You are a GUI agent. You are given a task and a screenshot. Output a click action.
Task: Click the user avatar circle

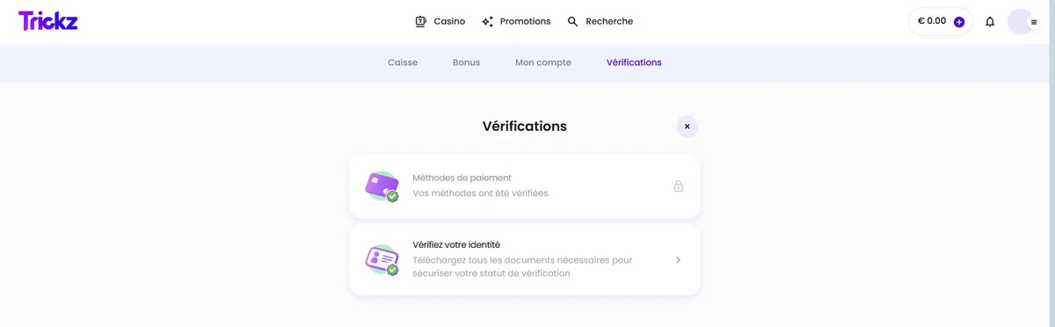pos(1020,21)
